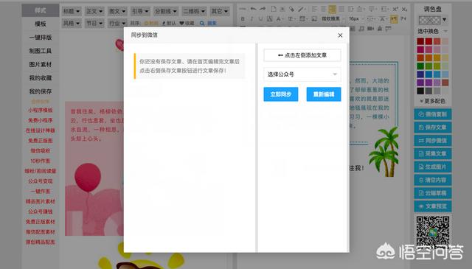Expand the 节日 filter dropdown
This screenshot has width=472, height=269.
[x=94, y=23]
